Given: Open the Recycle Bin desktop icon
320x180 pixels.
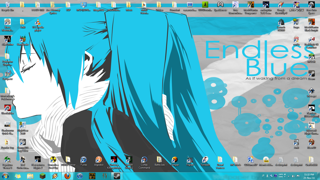Looking at the screenshot, I should (x=7, y=7).
